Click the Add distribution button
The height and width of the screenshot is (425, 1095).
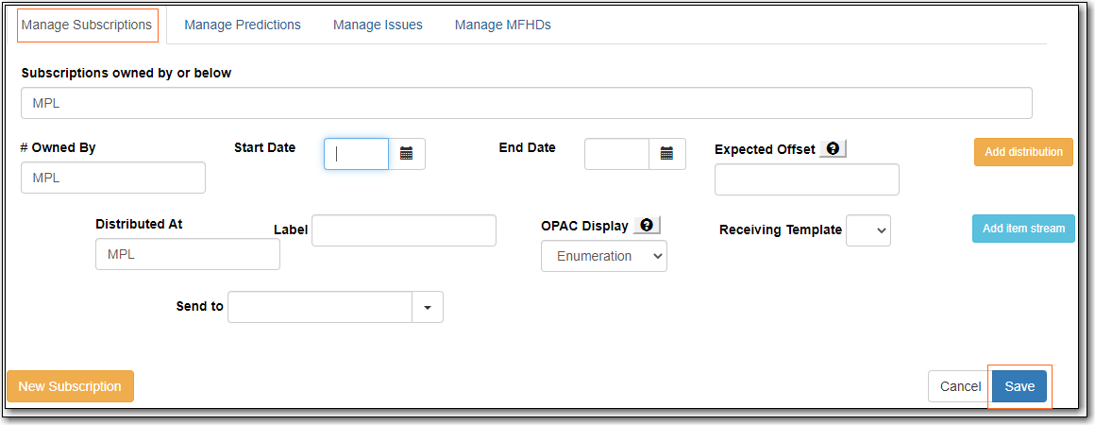point(1023,152)
